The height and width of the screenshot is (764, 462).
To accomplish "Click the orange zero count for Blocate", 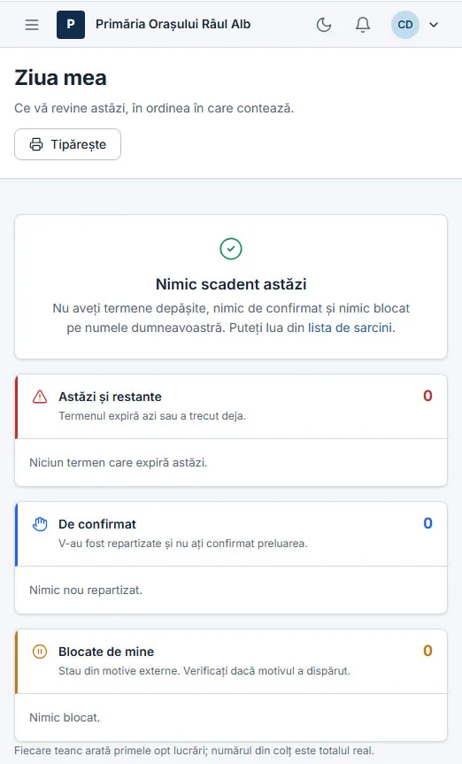I will [427, 651].
